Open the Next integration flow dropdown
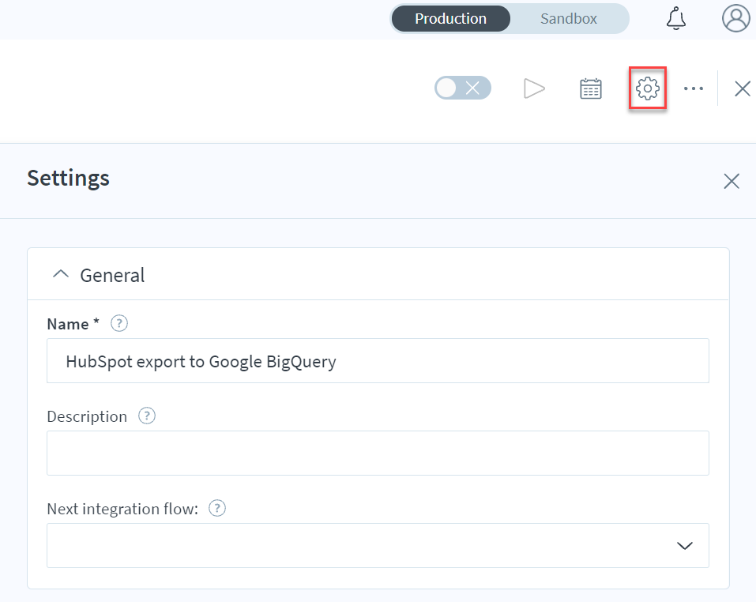 tap(378, 546)
